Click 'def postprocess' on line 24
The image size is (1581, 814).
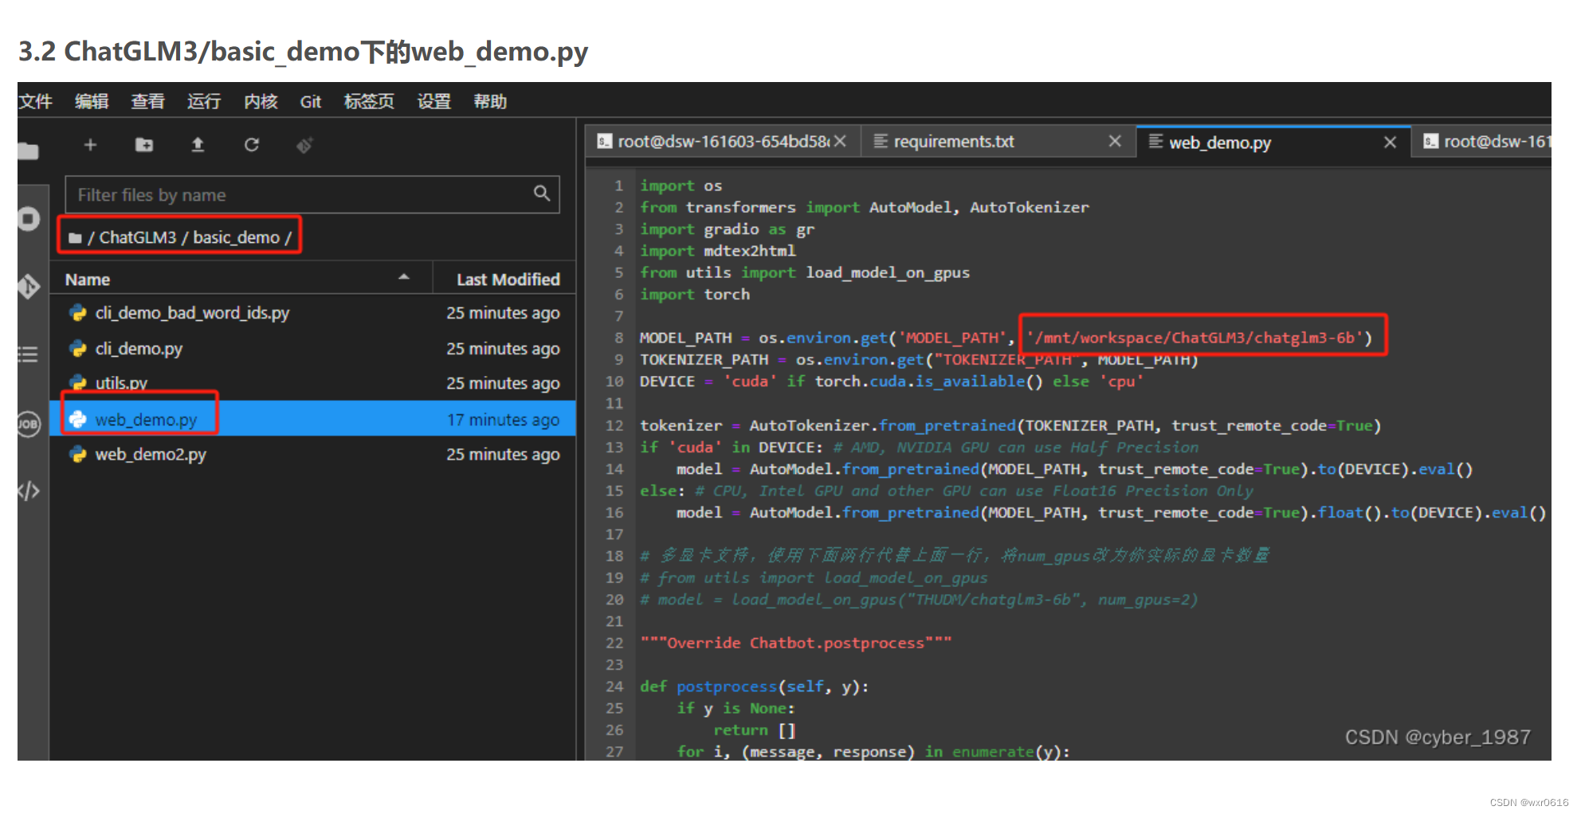(754, 687)
